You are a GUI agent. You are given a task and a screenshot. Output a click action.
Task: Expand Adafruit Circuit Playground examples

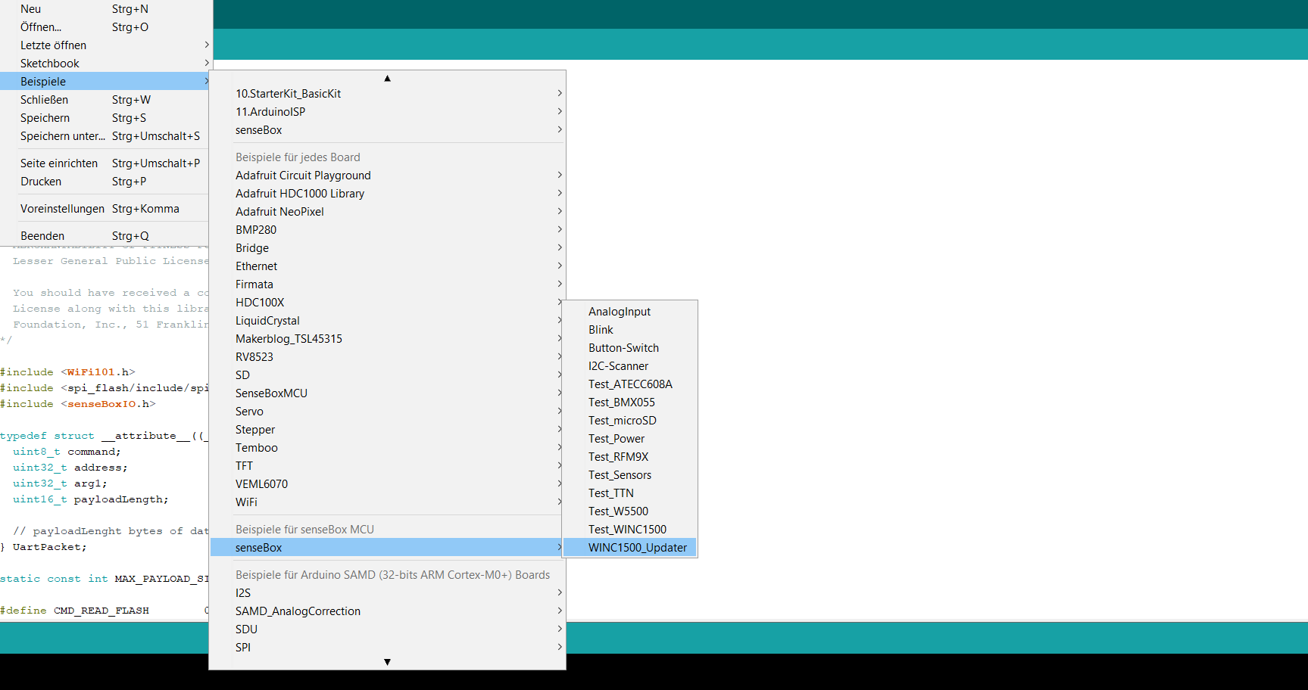[387, 176]
